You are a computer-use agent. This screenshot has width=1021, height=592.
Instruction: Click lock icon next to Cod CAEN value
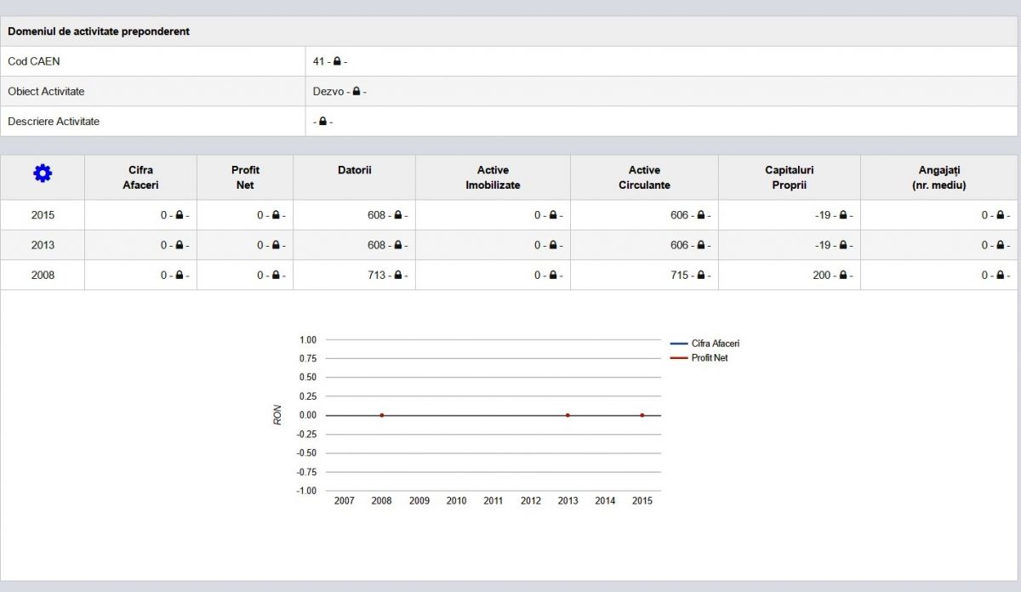click(337, 61)
